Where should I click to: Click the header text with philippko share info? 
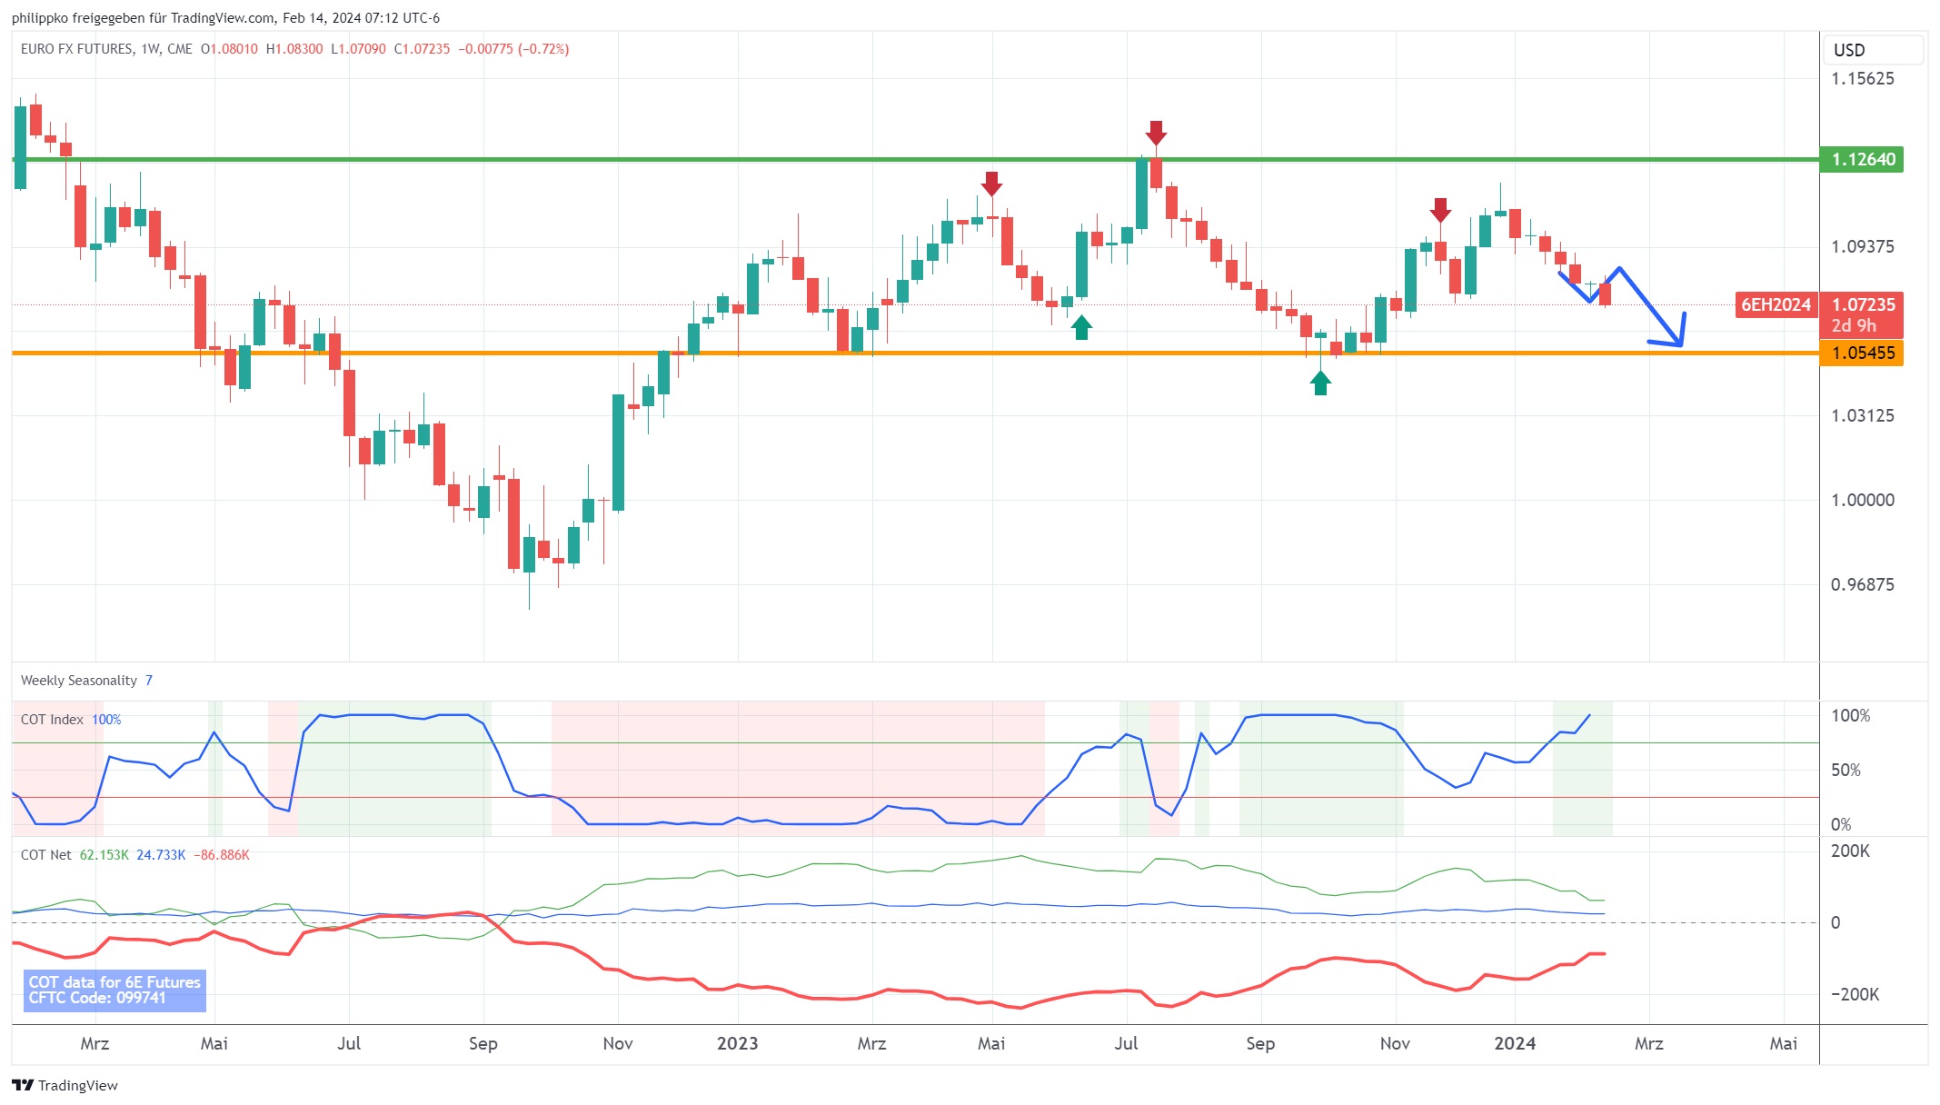[225, 18]
